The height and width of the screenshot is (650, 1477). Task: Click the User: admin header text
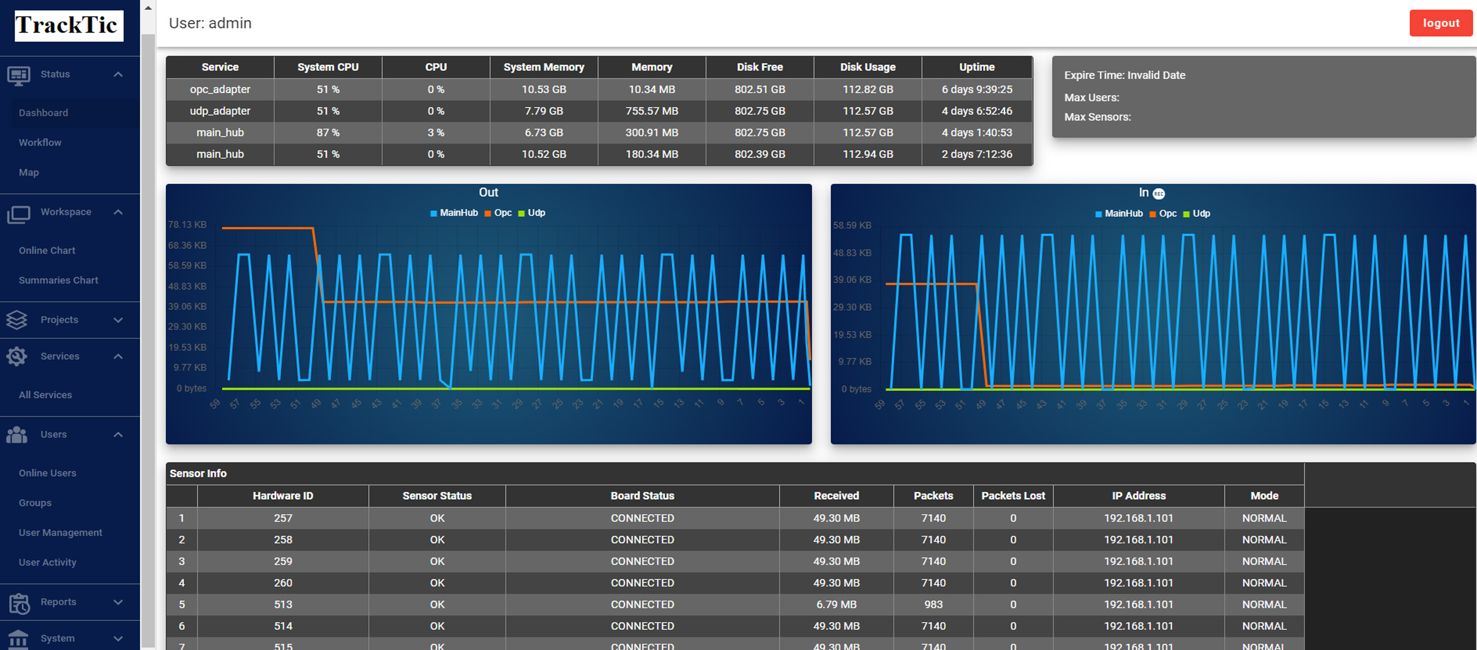click(210, 23)
